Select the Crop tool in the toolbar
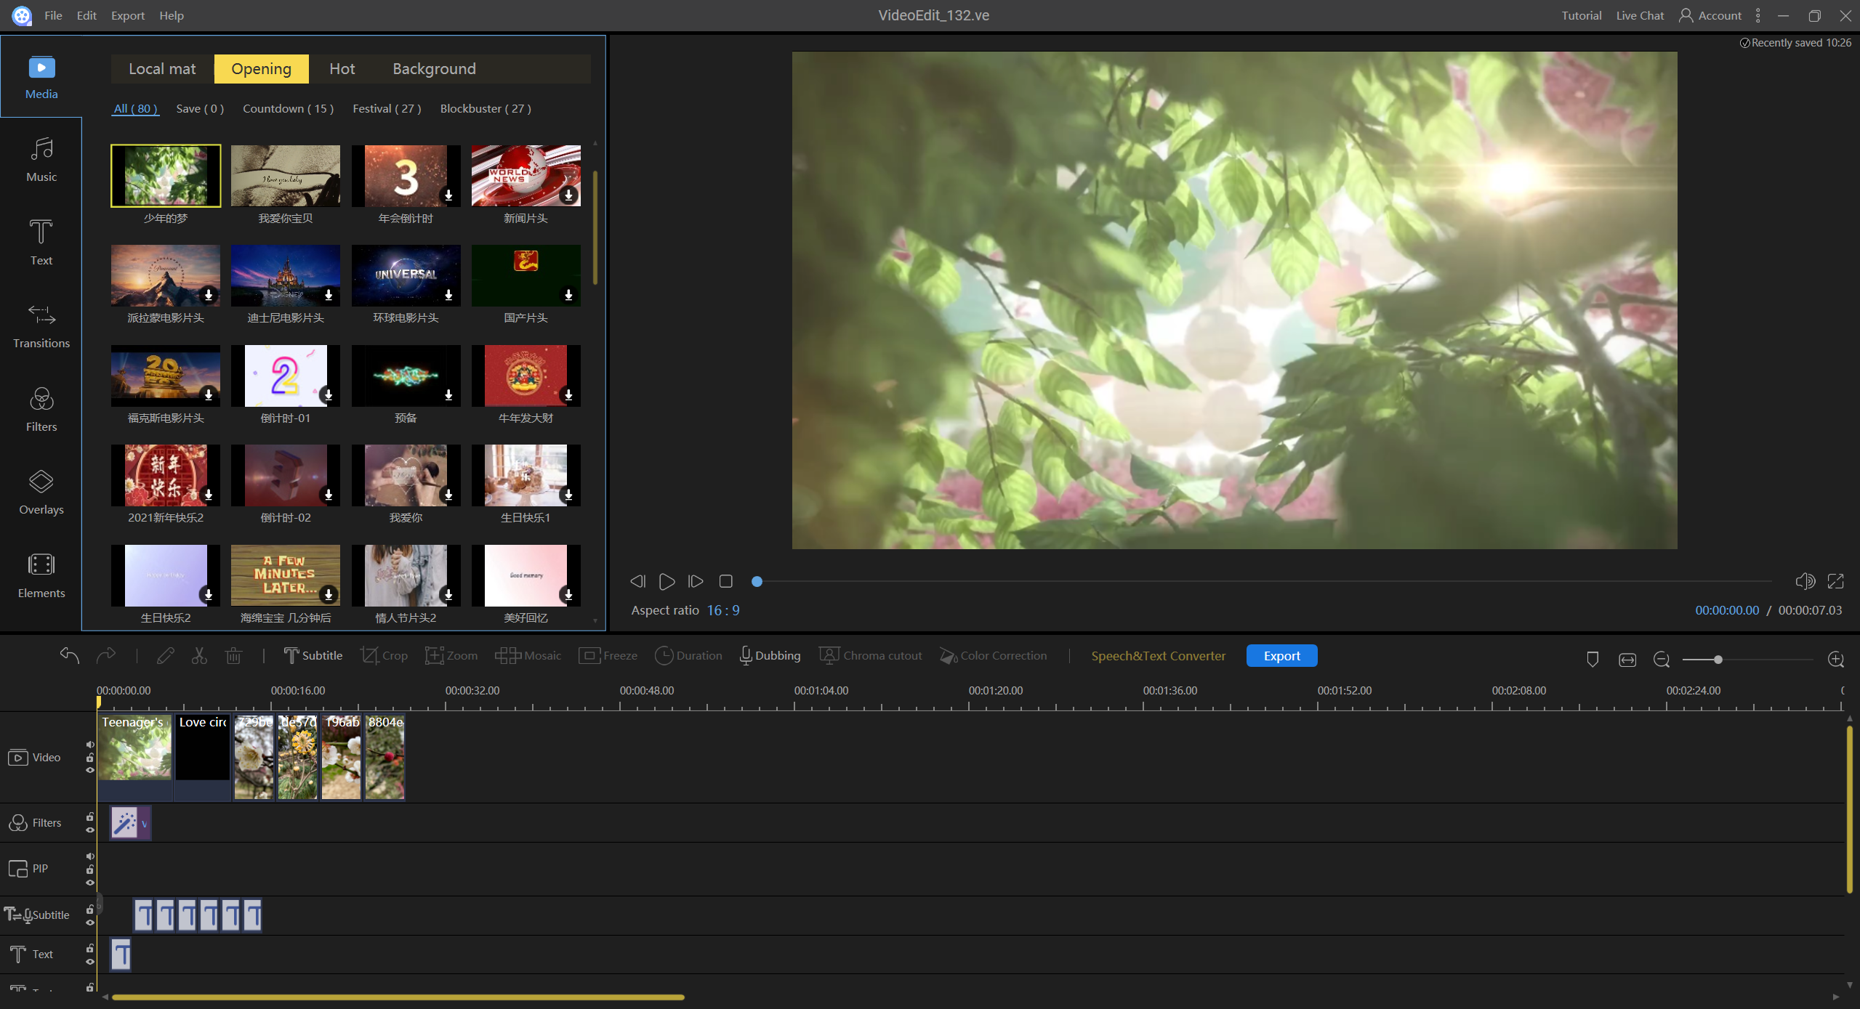 (x=385, y=655)
